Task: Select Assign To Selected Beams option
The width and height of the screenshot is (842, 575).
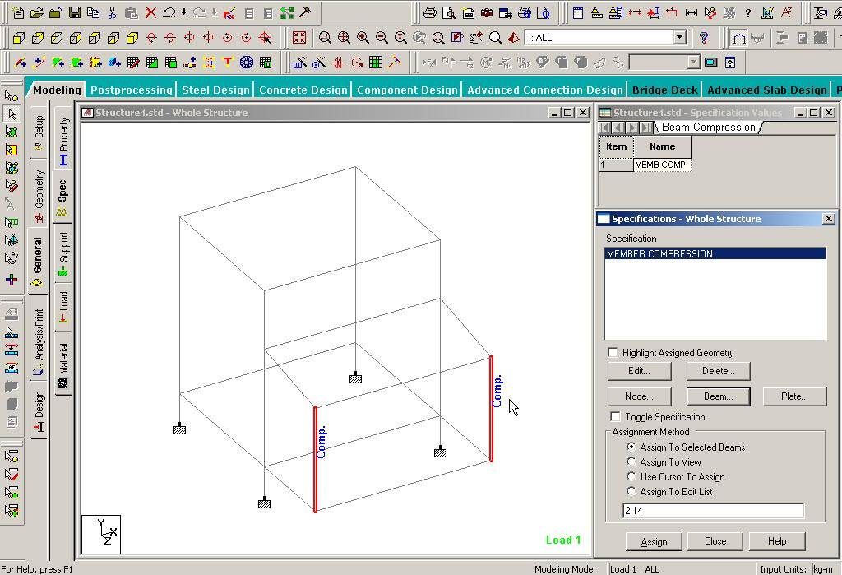Action: pyautogui.click(x=631, y=447)
